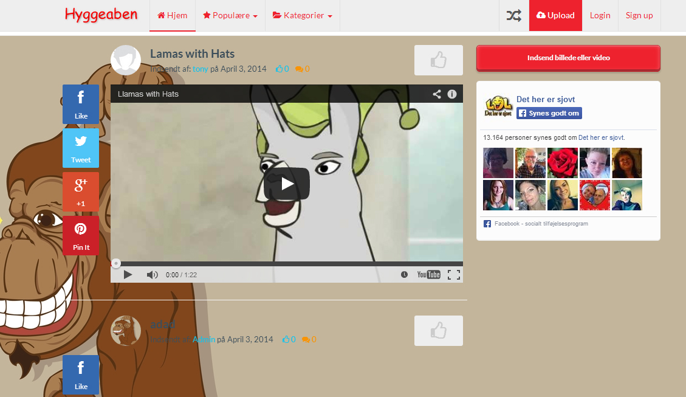The image size is (686, 397).
Task: Like the Lamas with Hats post with thumbs-up
Action: tap(438, 60)
